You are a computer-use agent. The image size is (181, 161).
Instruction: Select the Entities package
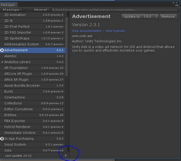(x=32, y=115)
